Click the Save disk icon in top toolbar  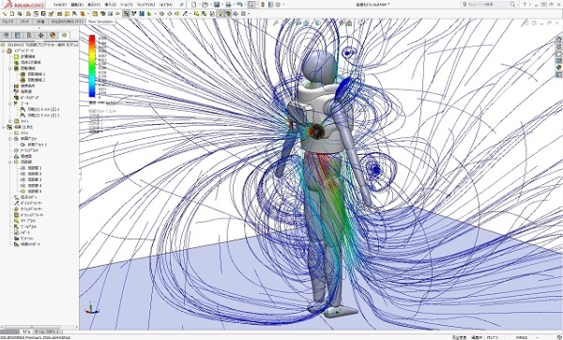point(217,5)
